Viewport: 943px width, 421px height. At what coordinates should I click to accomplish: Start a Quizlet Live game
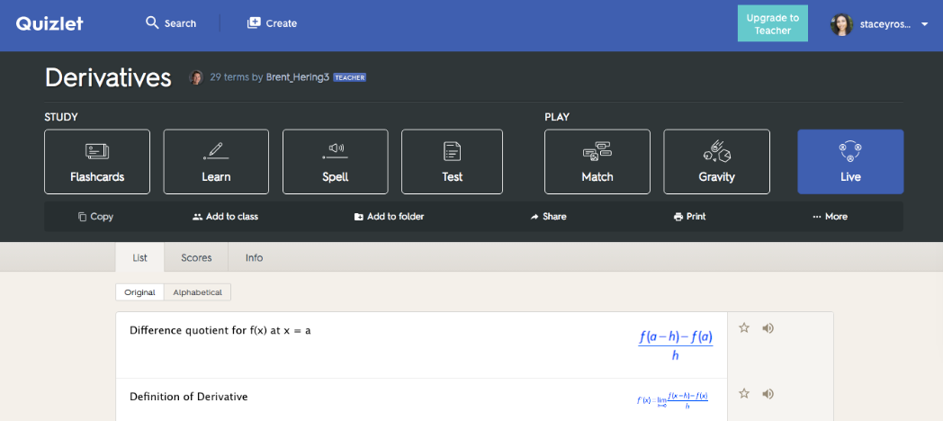[x=850, y=162]
